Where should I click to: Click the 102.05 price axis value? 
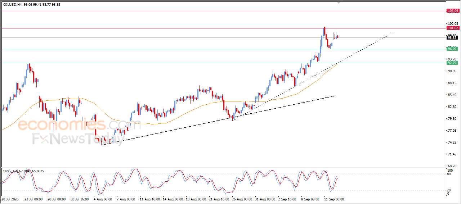pyautogui.click(x=453, y=24)
